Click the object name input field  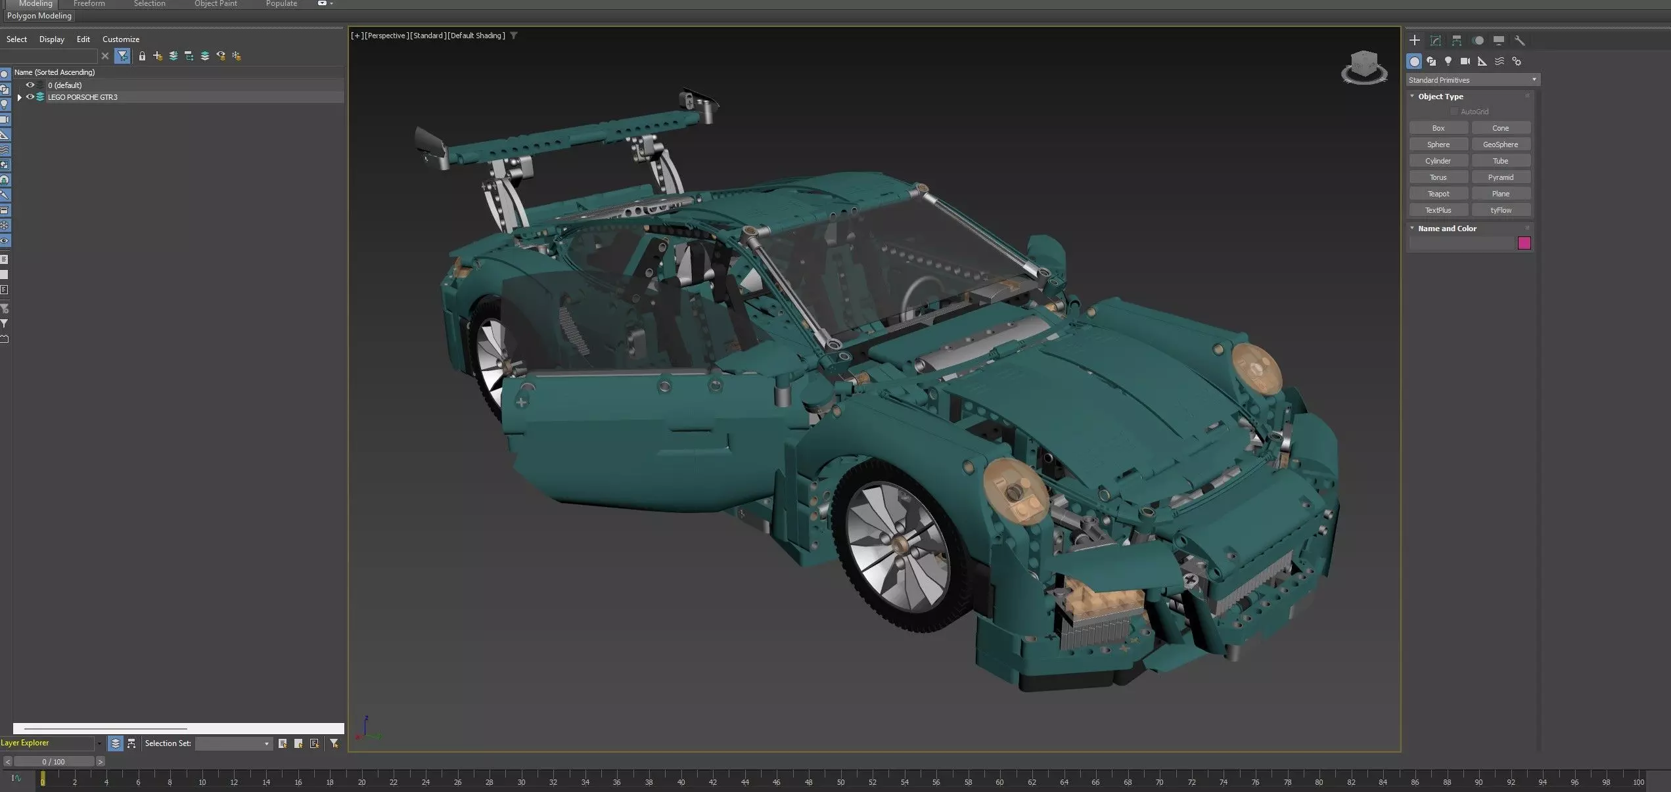pos(1461,243)
